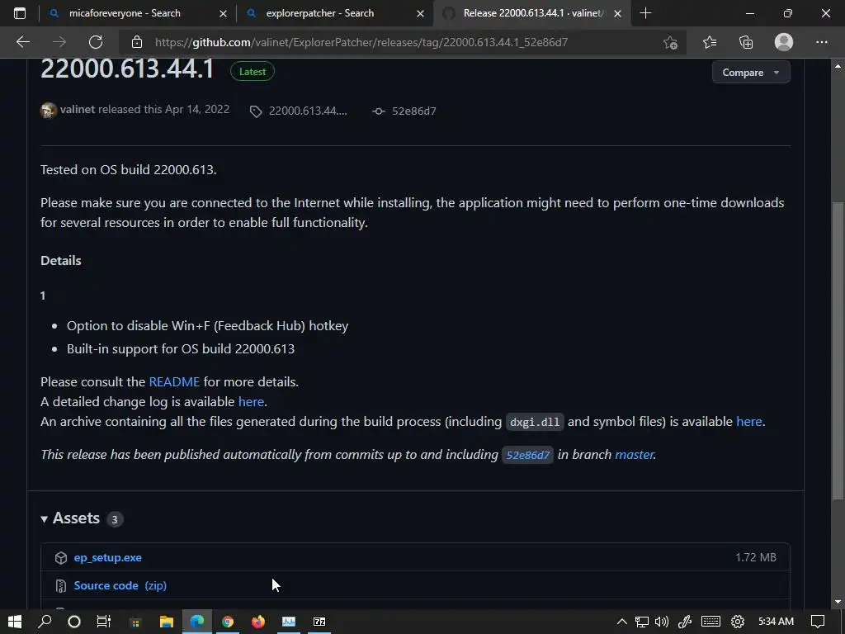Open Collections panel
845x634 pixels.
pos(746,42)
